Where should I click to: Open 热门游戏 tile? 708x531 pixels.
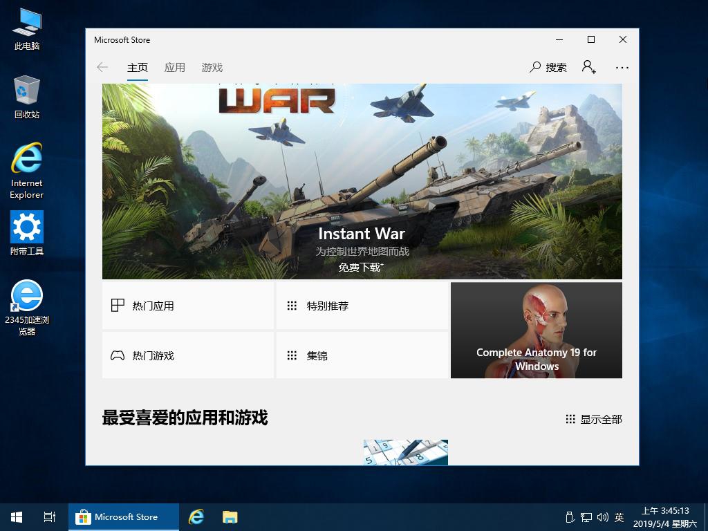(x=188, y=355)
